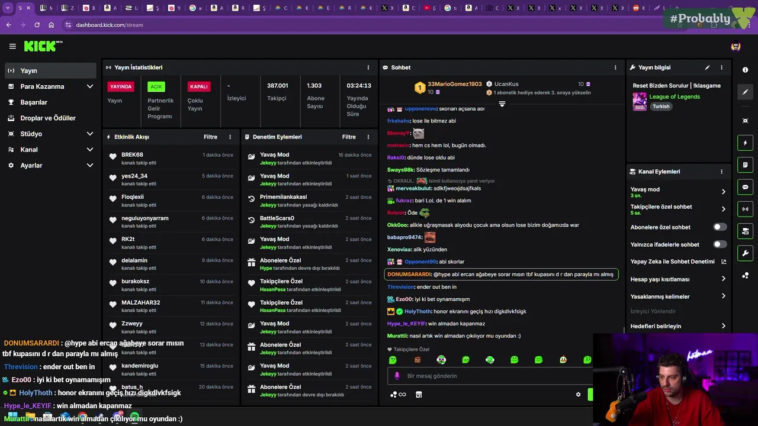The width and height of the screenshot is (758, 426).
Task: Expand the Kanal sidebar section
Action: click(51, 150)
